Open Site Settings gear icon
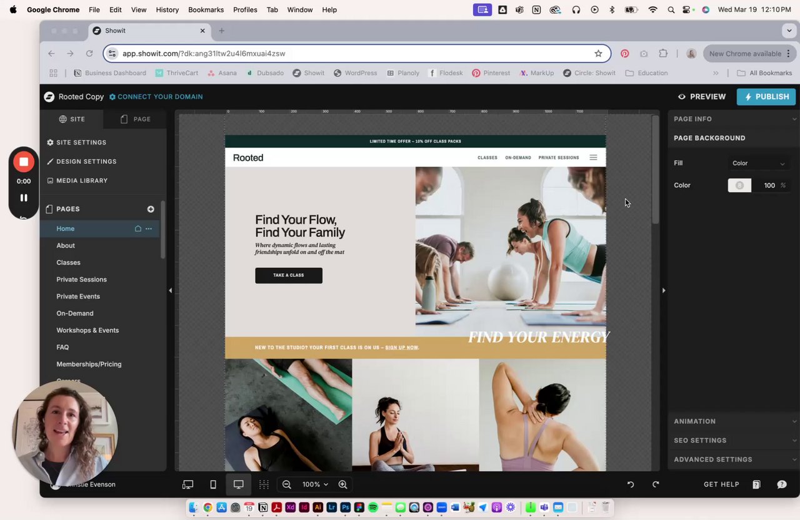800x520 pixels. tap(50, 143)
